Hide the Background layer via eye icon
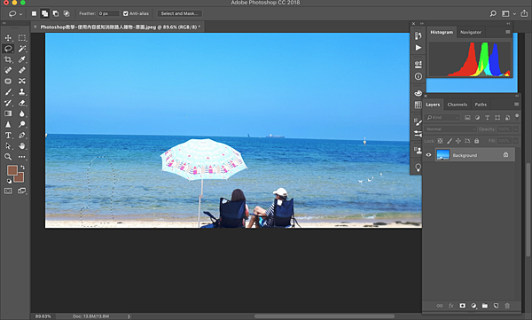The image size is (532, 320). 428,155
